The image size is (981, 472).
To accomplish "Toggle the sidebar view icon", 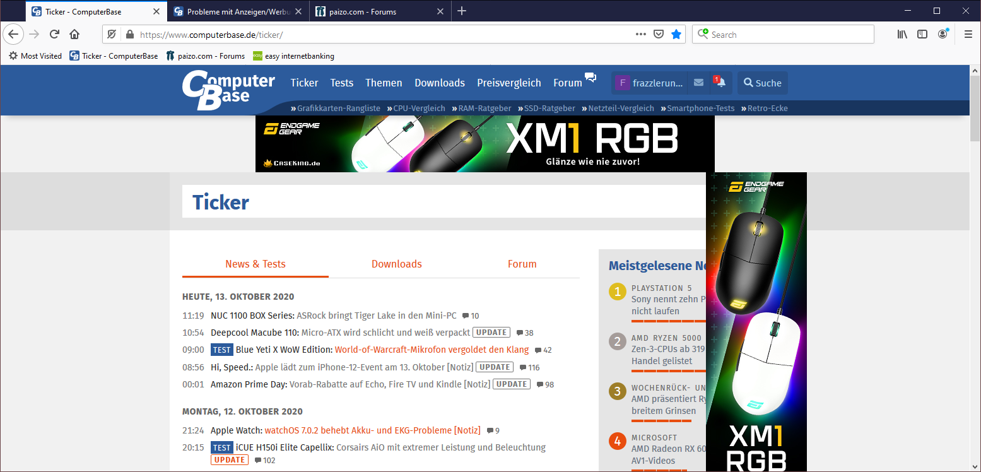I will 922,34.
